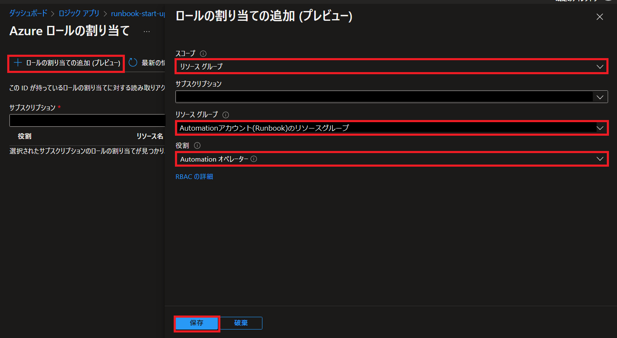Click the info icon next to スコープ

pos(203,53)
